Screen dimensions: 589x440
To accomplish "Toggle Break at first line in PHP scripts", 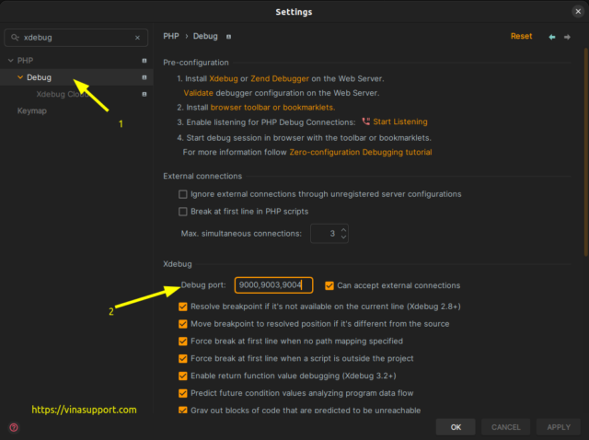I will click(x=182, y=211).
